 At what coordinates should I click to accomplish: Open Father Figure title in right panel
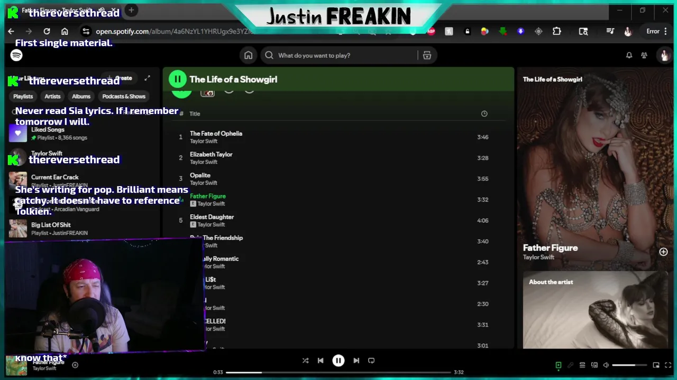click(x=550, y=248)
